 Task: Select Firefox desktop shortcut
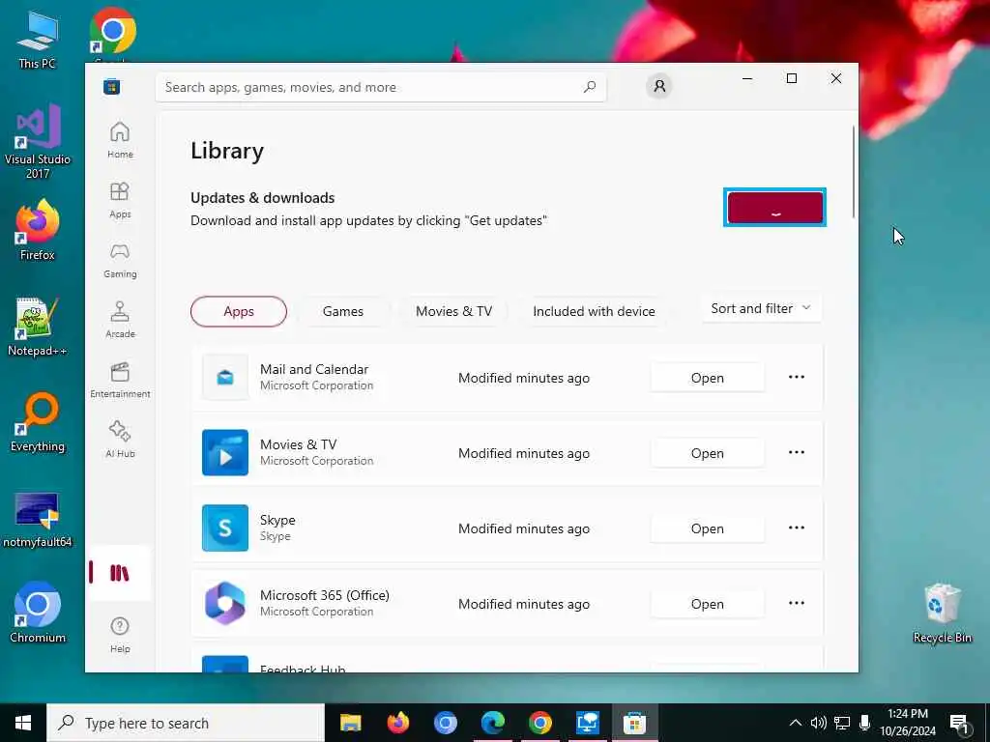point(38,230)
